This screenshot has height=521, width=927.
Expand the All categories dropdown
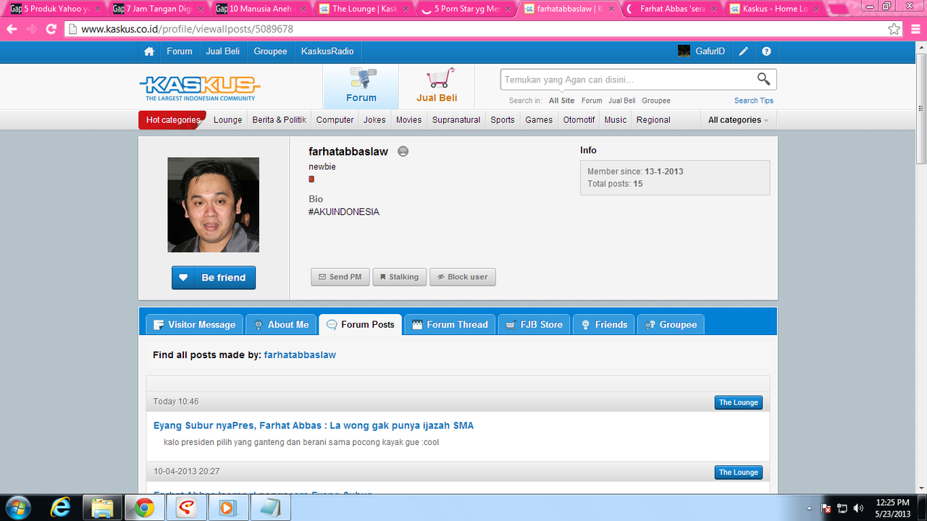tap(738, 120)
